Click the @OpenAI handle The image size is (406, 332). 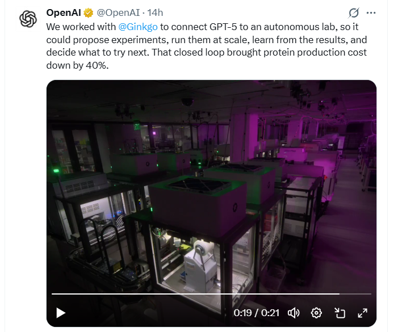[117, 12]
